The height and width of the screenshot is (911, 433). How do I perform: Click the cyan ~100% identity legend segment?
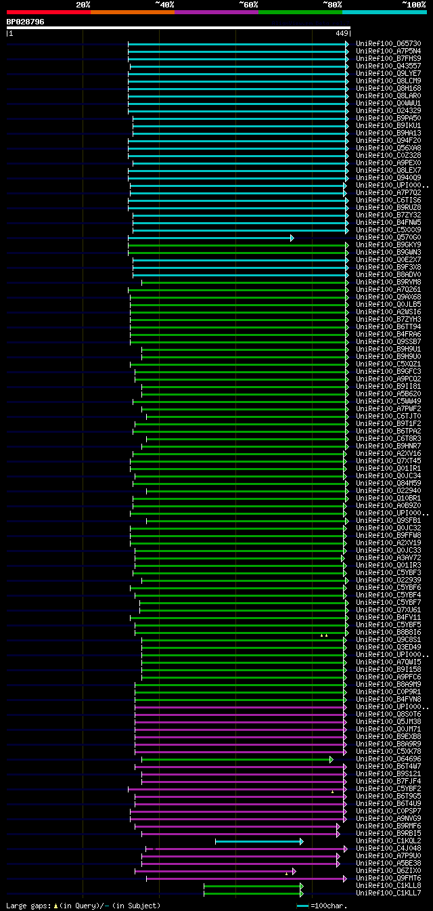pos(384,12)
